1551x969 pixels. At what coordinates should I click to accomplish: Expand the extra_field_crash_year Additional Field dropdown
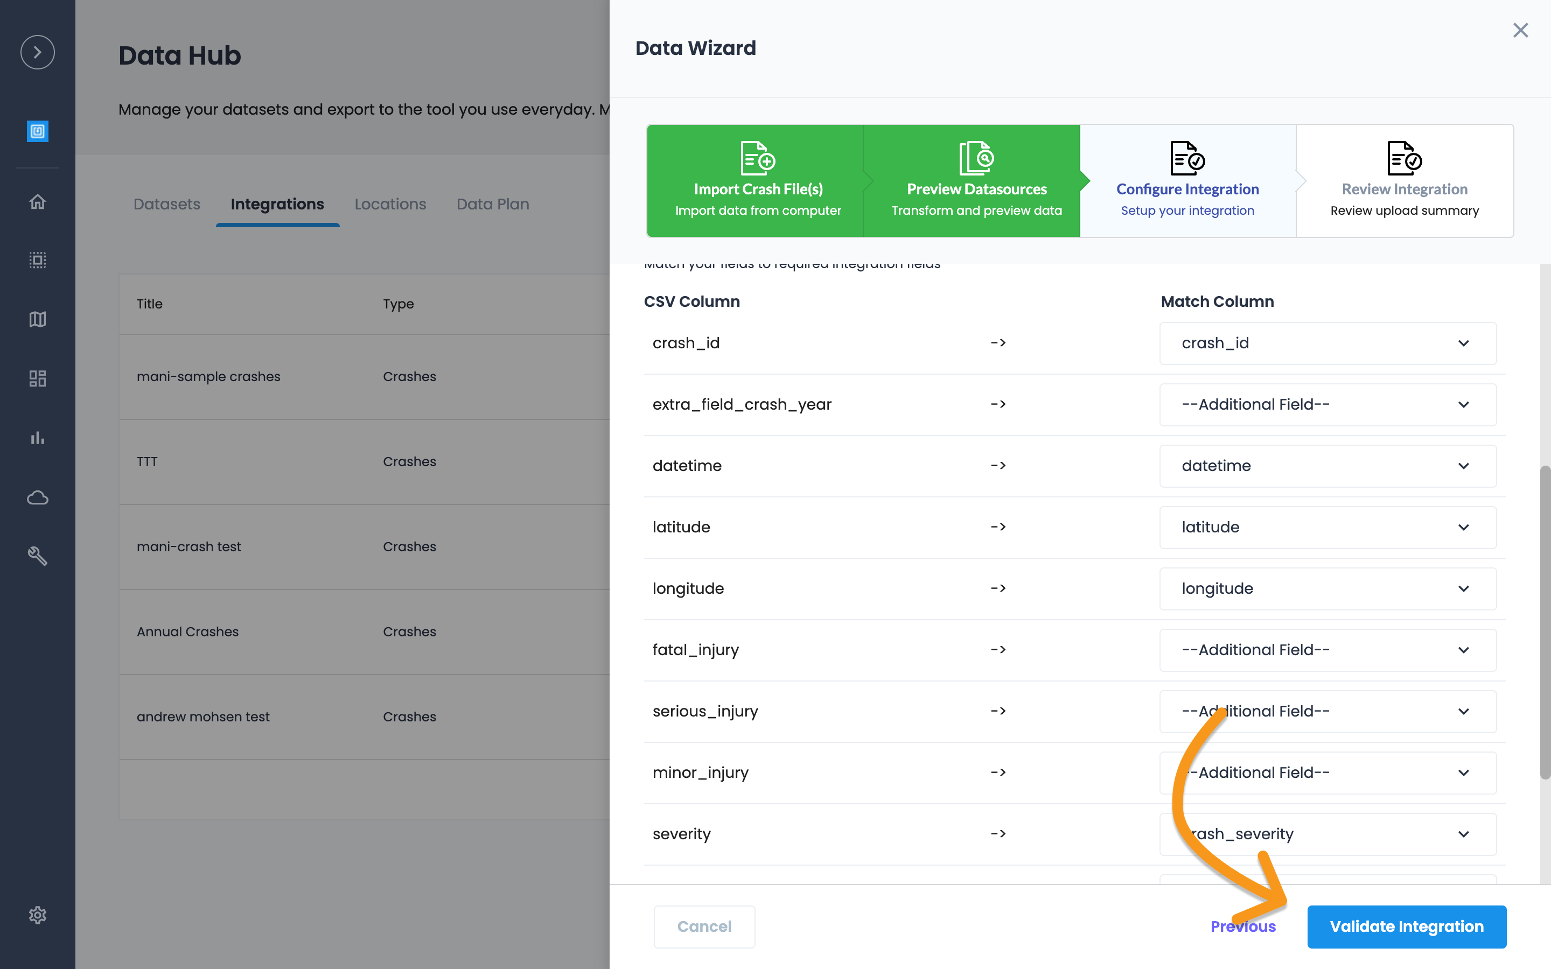(1328, 405)
